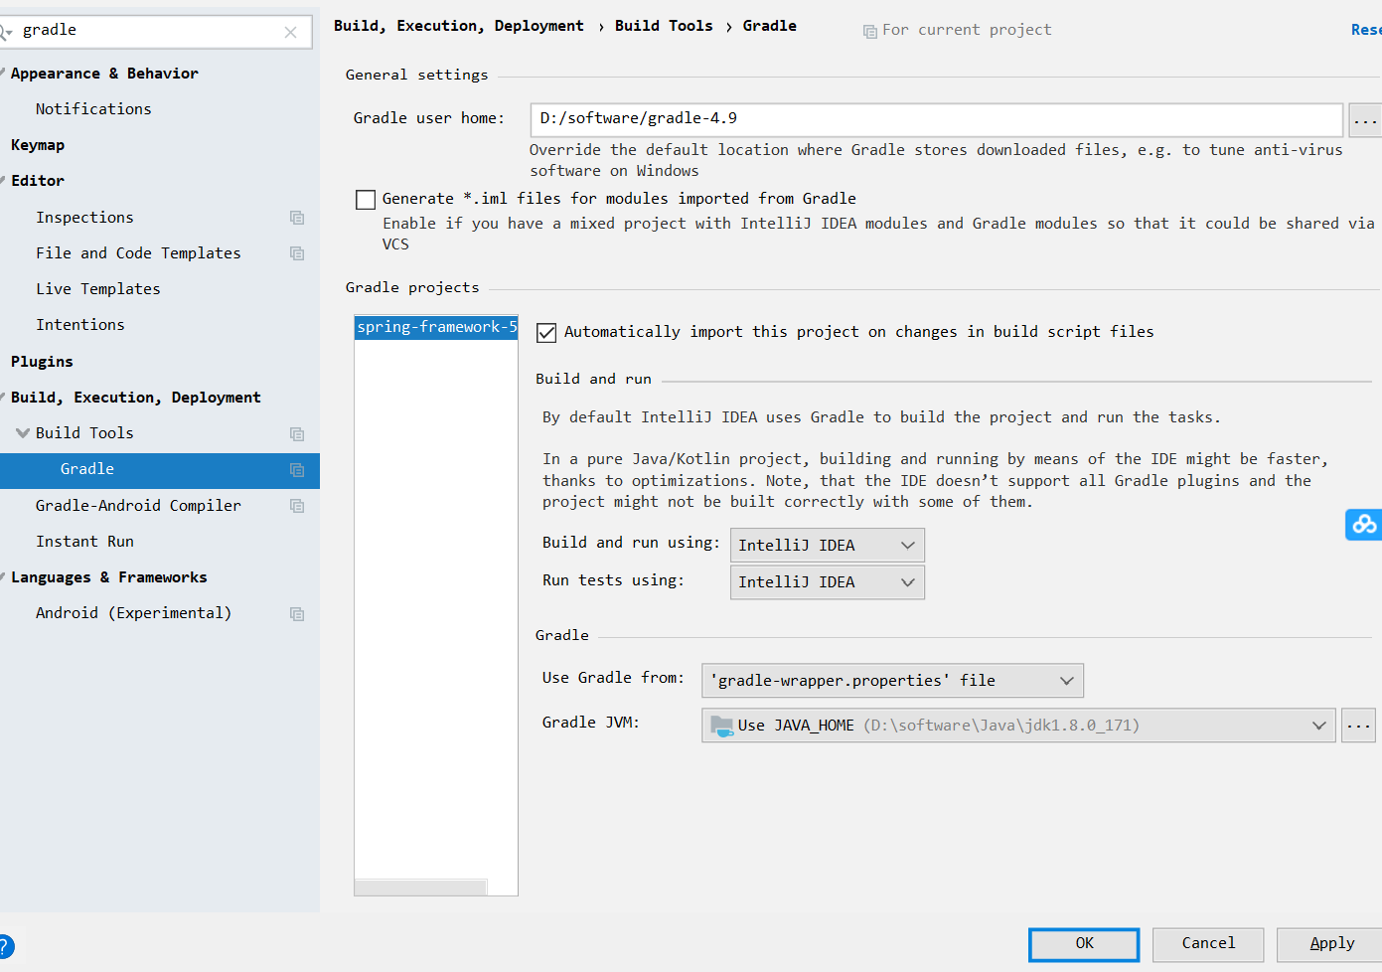The image size is (1382, 972).
Task: Browse for Gradle user home with ellipsis button
Action: click(1365, 120)
